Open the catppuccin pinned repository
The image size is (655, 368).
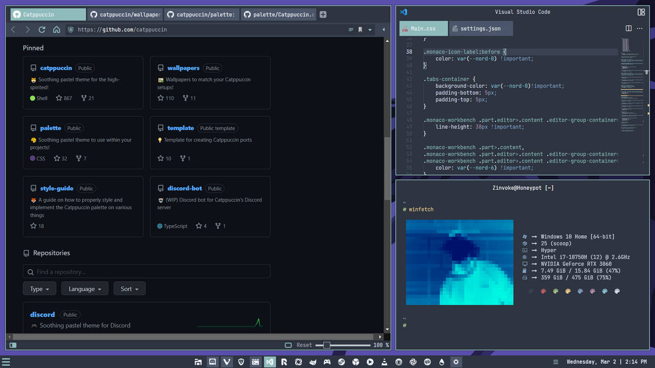(56, 68)
